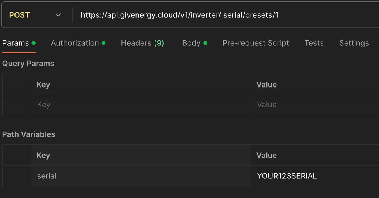This screenshot has height=198, width=379.
Task: Open the Authorization tab
Action: (75, 43)
